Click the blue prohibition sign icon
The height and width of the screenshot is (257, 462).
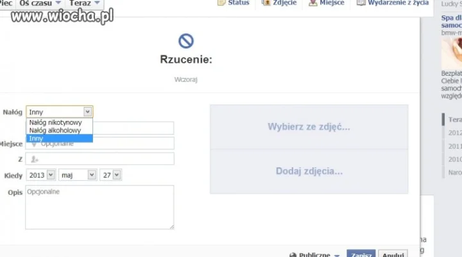[186, 41]
